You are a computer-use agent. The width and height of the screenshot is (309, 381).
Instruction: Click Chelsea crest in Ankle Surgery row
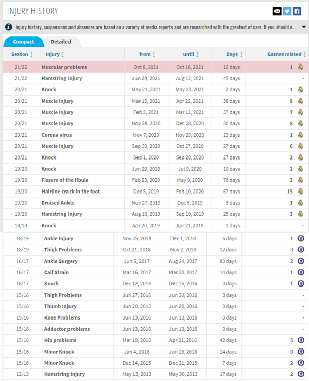click(301, 261)
